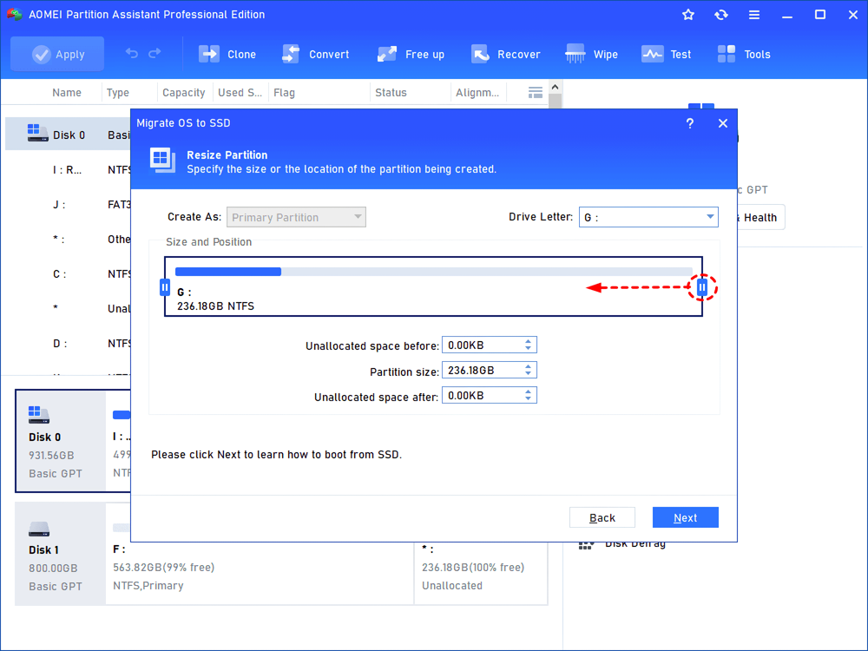The image size is (868, 651).
Task: Open the Recover tool
Action: [505, 54]
